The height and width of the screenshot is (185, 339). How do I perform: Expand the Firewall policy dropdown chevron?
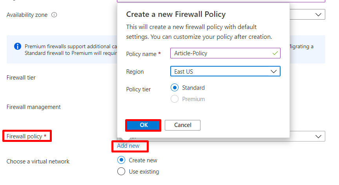tap(318, 136)
